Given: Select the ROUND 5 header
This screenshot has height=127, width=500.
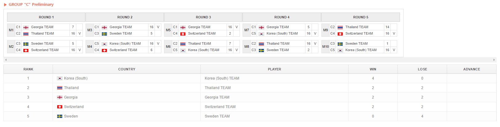Looking at the screenshot, I should click(361, 17).
